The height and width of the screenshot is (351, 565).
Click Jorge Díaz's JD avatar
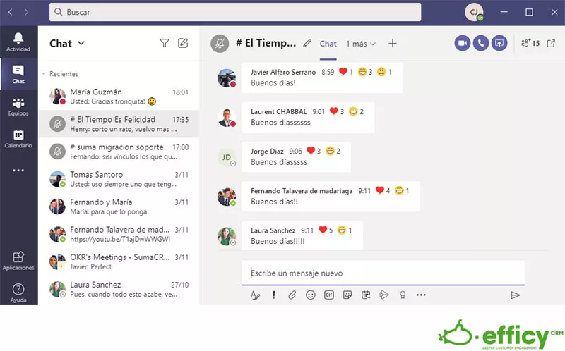click(227, 157)
